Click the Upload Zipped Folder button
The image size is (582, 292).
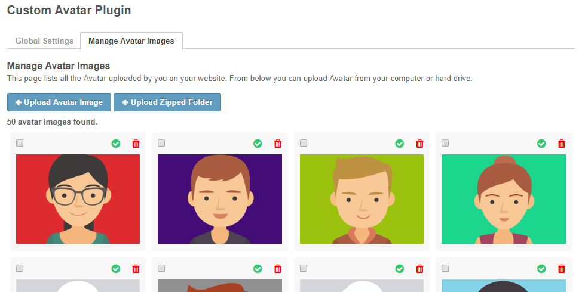(x=167, y=102)
